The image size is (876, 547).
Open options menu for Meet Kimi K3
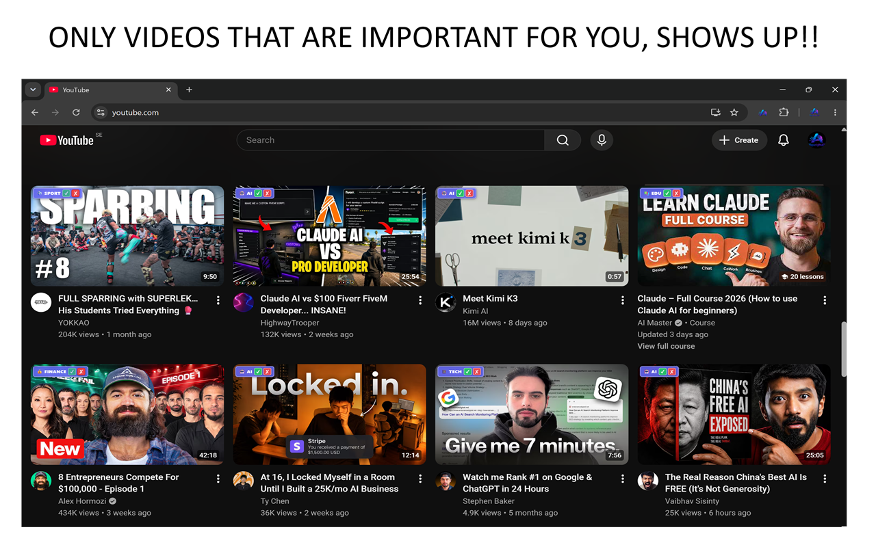coord(623,300)
